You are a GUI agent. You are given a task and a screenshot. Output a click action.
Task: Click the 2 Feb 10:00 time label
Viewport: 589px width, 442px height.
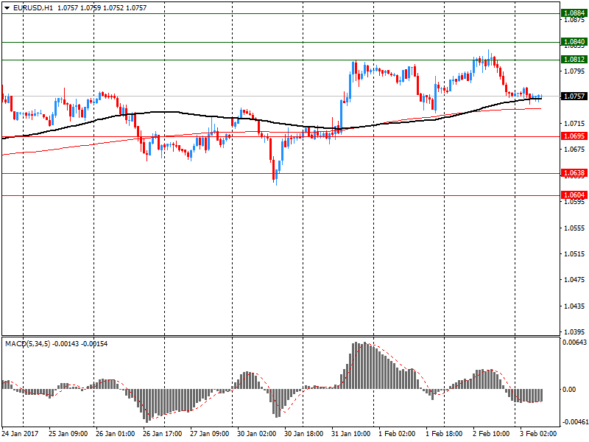point(491,433)
